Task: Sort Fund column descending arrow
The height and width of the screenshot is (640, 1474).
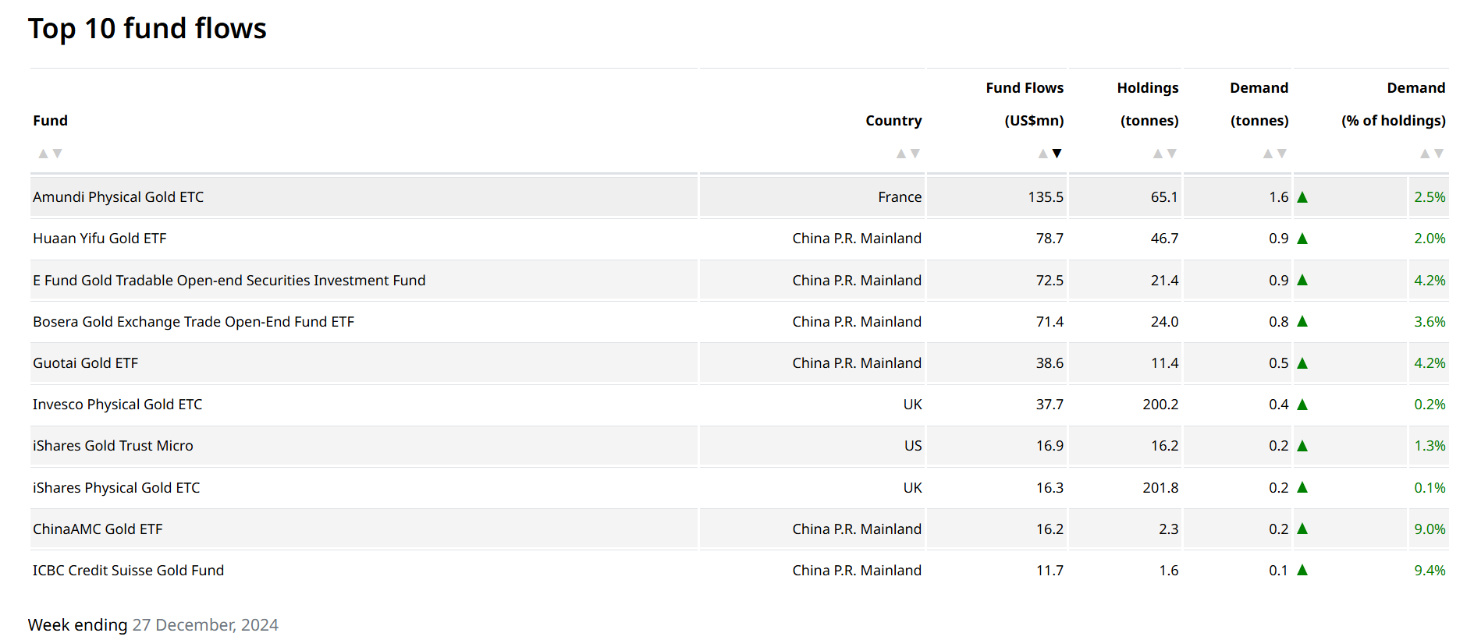Action: point(57,154)
